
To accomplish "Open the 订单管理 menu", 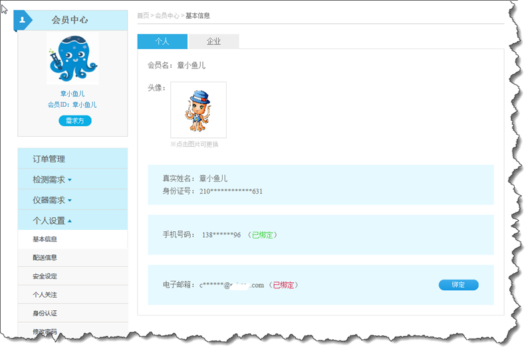I will click(49, 159).
